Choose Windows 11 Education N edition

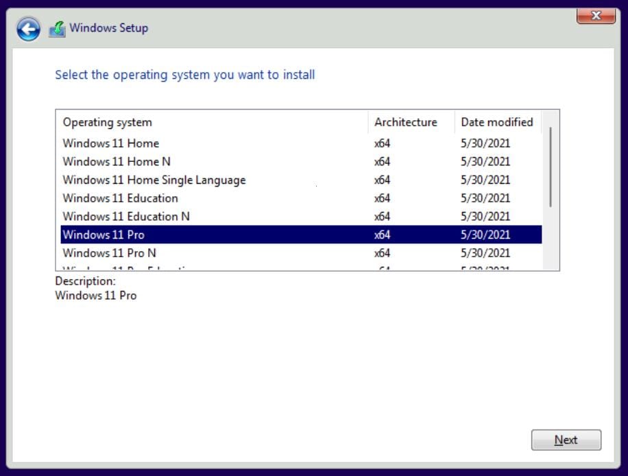301,217
